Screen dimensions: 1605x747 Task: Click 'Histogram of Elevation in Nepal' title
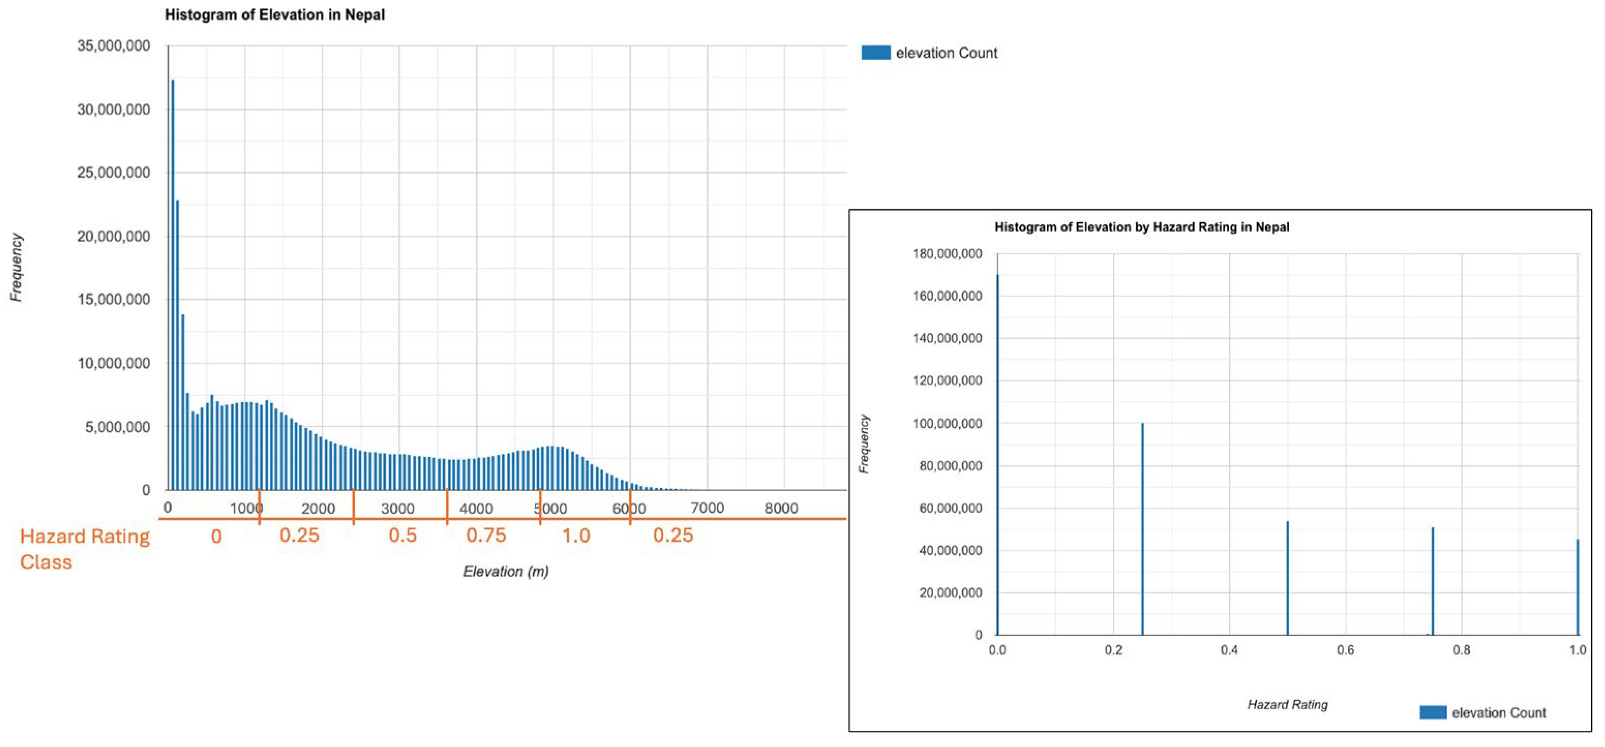(x=275, y=15)
